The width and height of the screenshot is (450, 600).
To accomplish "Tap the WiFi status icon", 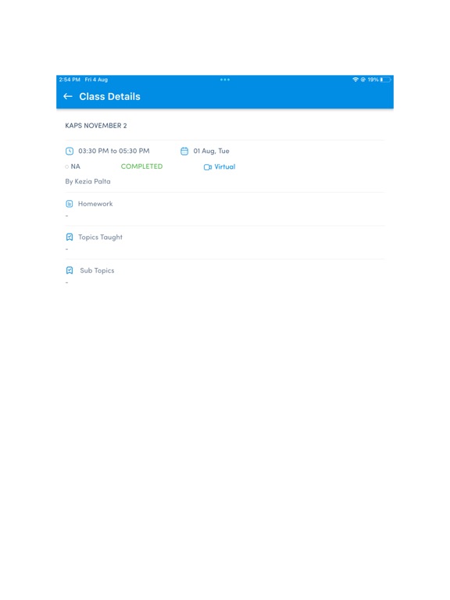I will pyautogui.click(x=355, y=80).
